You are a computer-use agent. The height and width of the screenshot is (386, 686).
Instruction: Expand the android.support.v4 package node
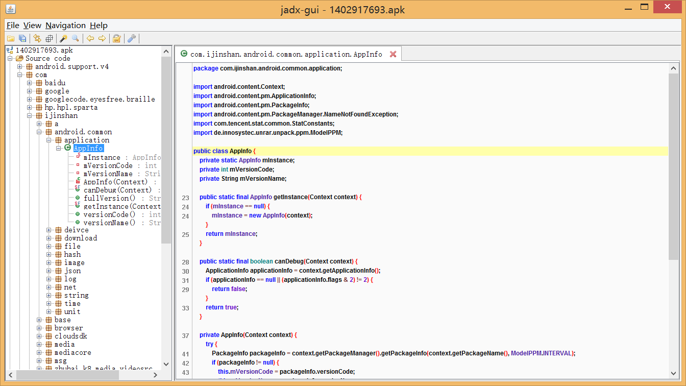(20, 67)
